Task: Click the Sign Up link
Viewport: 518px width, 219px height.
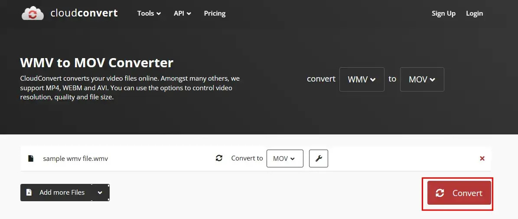Action: (x=443, y=13)
